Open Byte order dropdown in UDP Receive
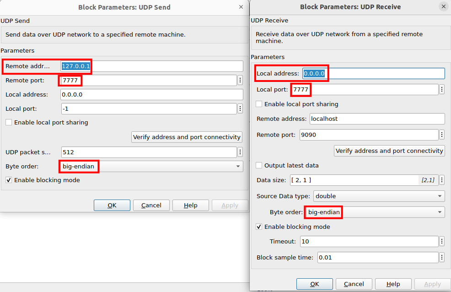451x292 pixels. [375, 212]
